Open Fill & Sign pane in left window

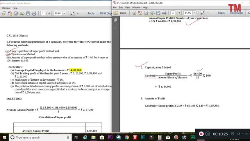[105, 13]
